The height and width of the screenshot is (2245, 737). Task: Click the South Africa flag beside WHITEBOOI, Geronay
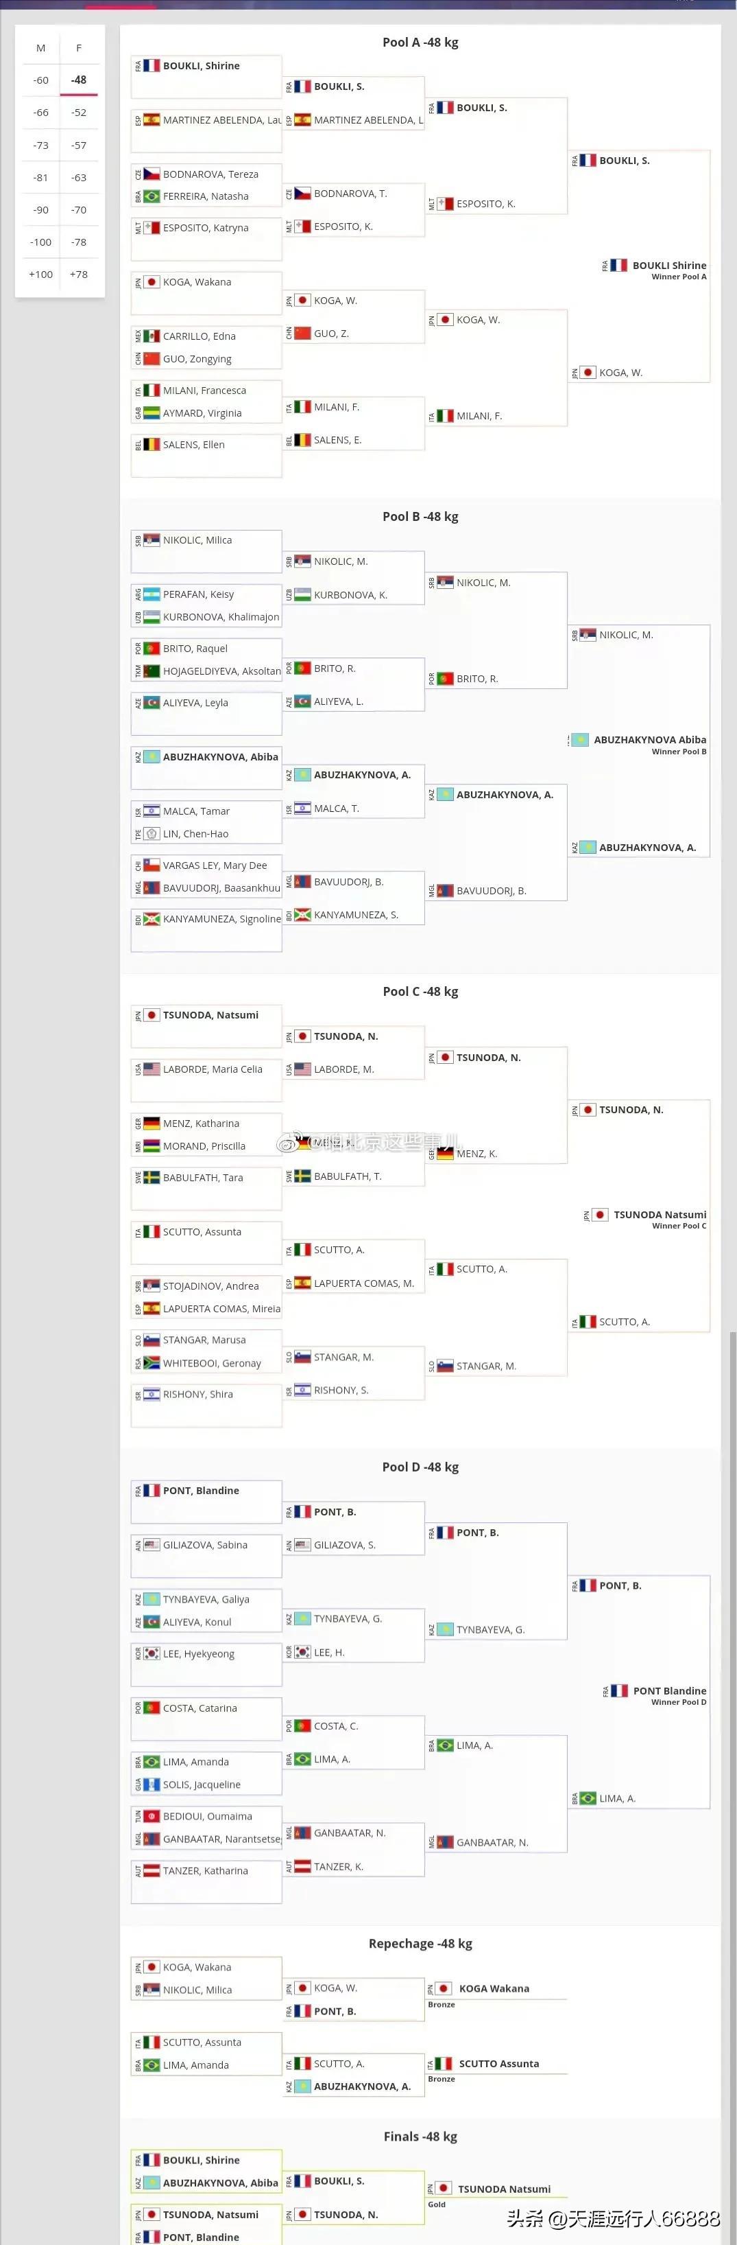[x=152, y=1363]
